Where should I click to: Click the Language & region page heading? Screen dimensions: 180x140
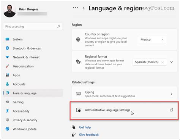tap(115, 8)
